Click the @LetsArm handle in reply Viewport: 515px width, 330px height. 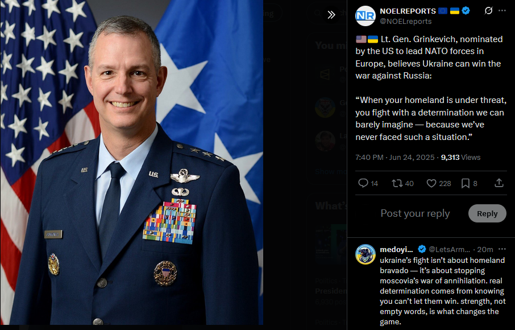(449, 249)
